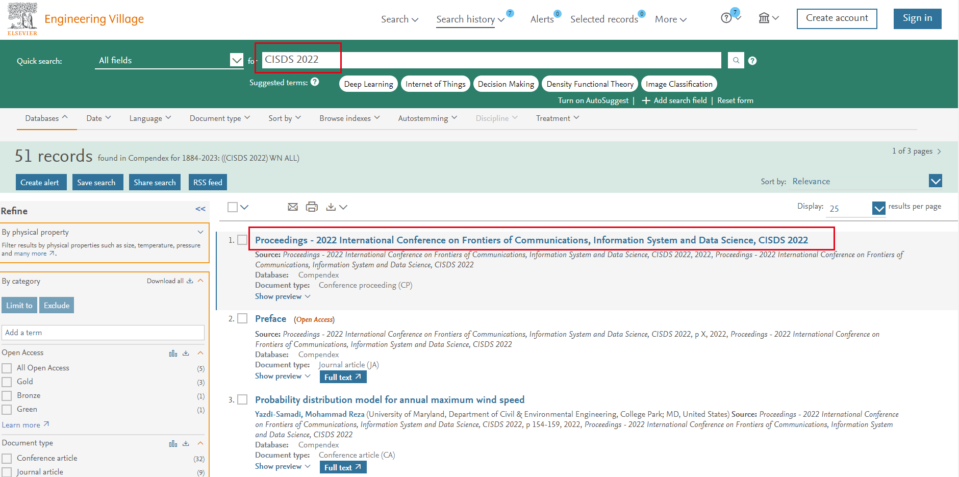
Task: Open search box help question mark
Action: [752, 61]
